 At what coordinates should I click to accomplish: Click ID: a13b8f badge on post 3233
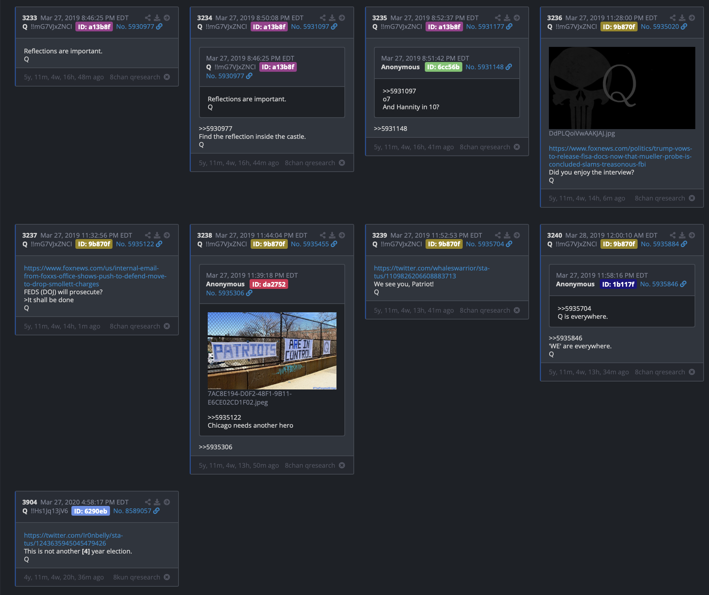click(94, 27)
